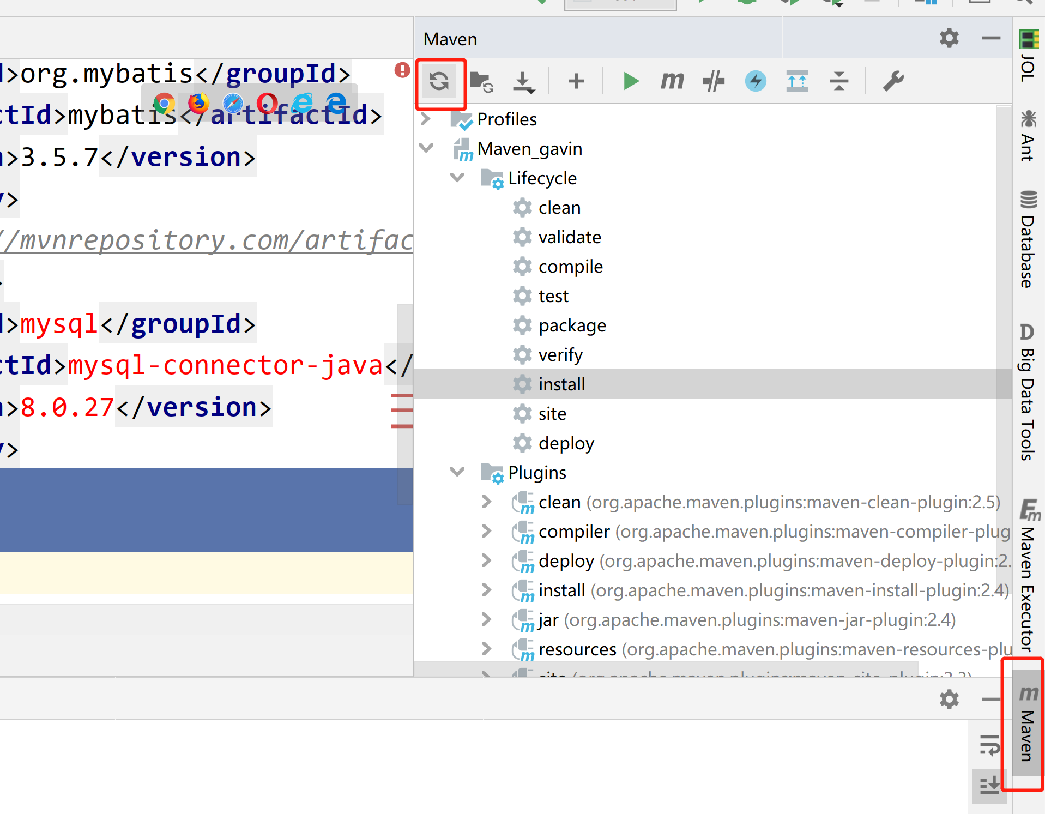The height and width of the screenshot is (814, 1045).
Task: Expand the Profiles node
Action: (426, 119)
